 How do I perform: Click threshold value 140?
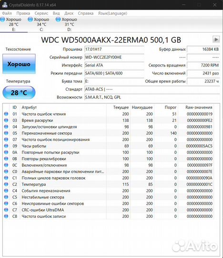click(173, 133)
